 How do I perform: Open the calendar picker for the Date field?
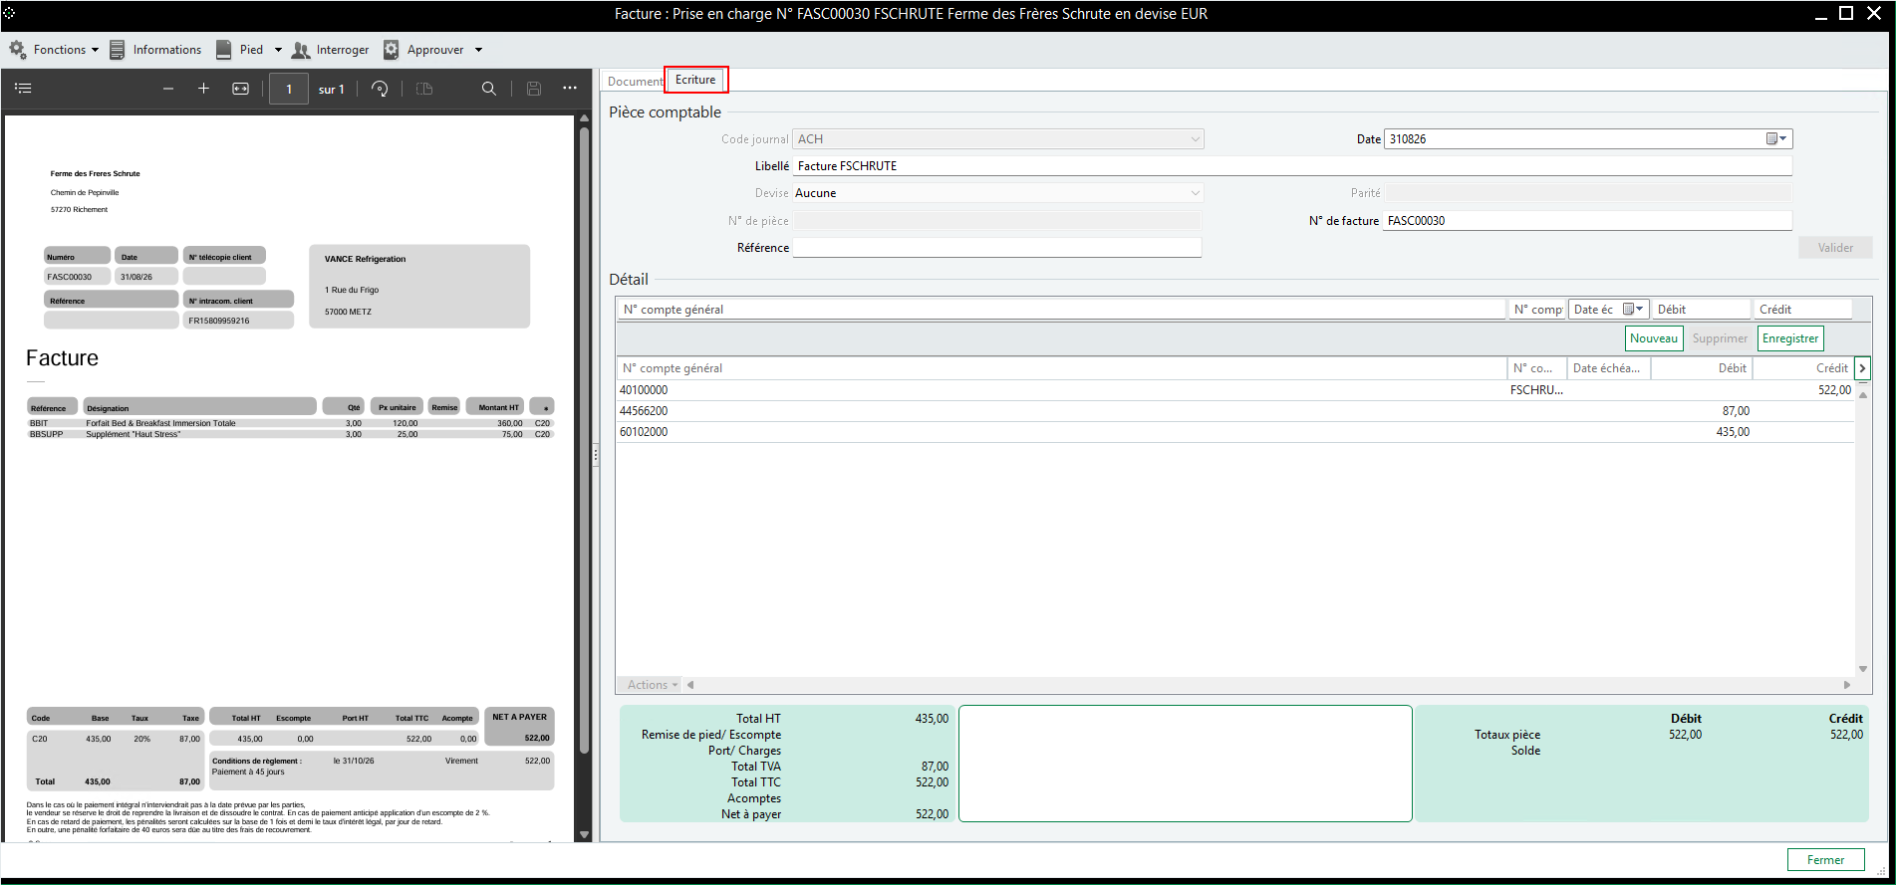(x=1776, y=139)
